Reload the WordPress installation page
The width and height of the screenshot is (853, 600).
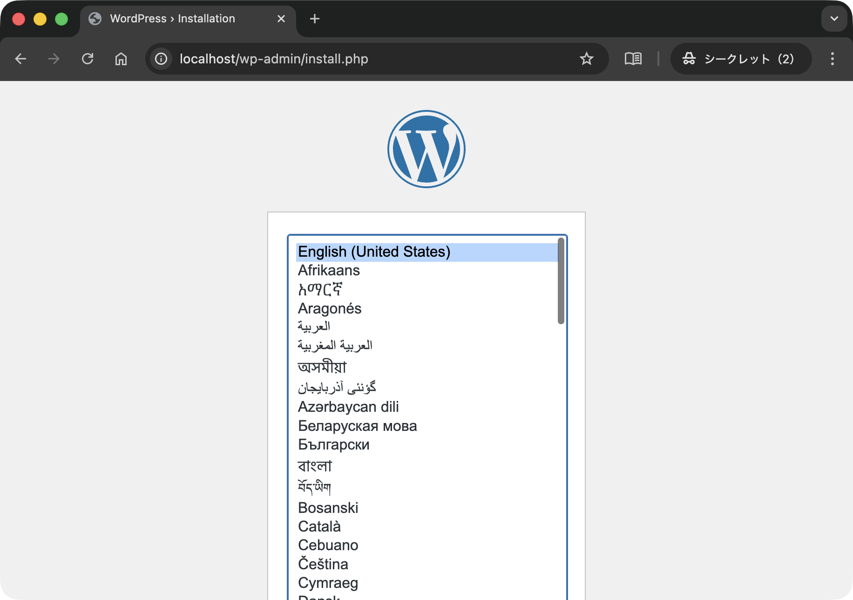coord(88,59)
